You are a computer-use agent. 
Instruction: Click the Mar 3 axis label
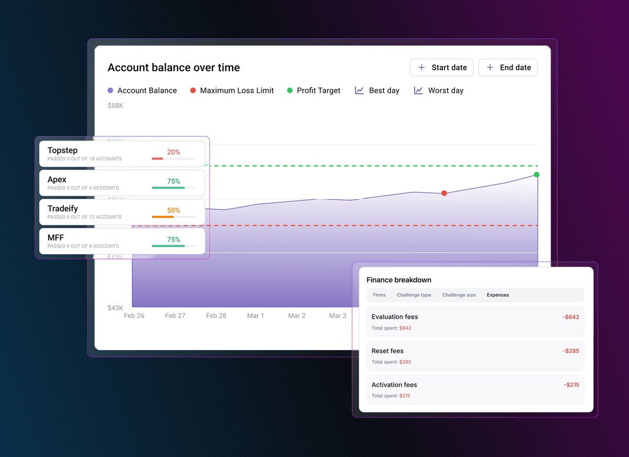pos(338,315)
